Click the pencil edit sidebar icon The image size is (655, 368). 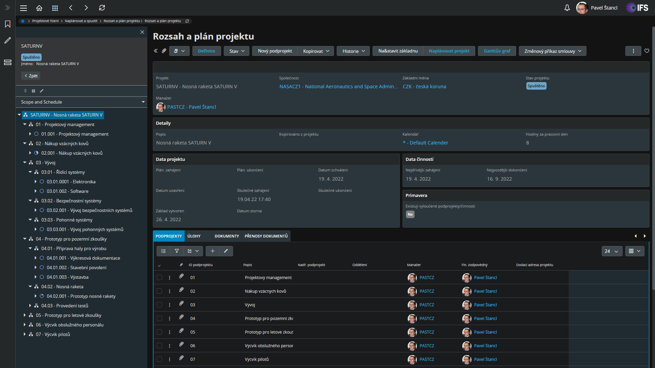click(8, 41)
